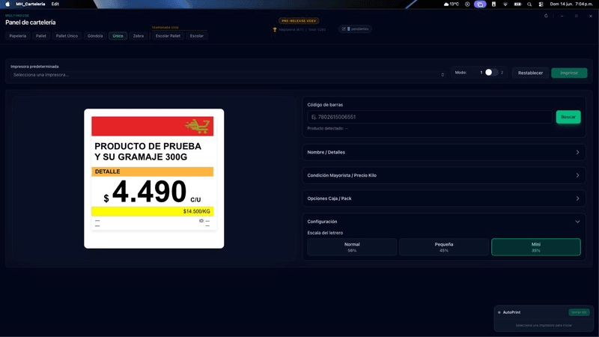Expand the Nombre / Detalles section
Viewport: 599px width, 337px height.
[x=444, y=153]
